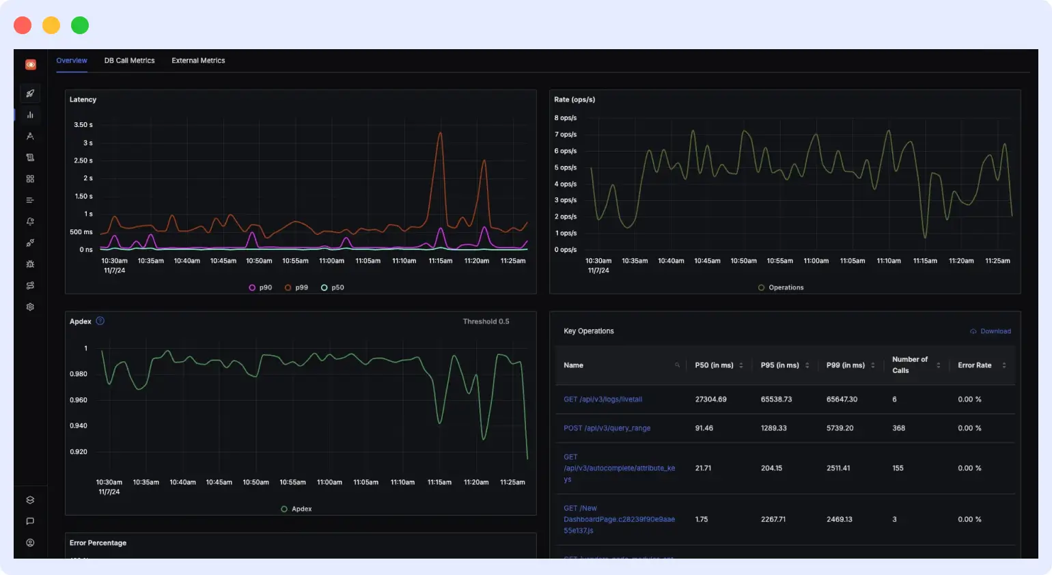Click the layers icon near sidebar bottom

(30, 500)
